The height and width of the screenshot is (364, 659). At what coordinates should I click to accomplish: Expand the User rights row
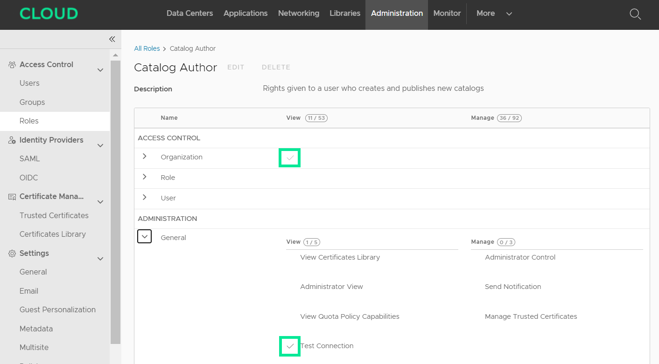tap(145, 198)
